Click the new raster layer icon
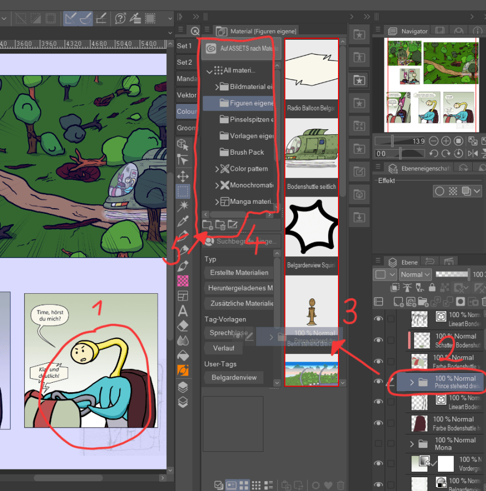The image size is (486, 491). click(398, 302)
